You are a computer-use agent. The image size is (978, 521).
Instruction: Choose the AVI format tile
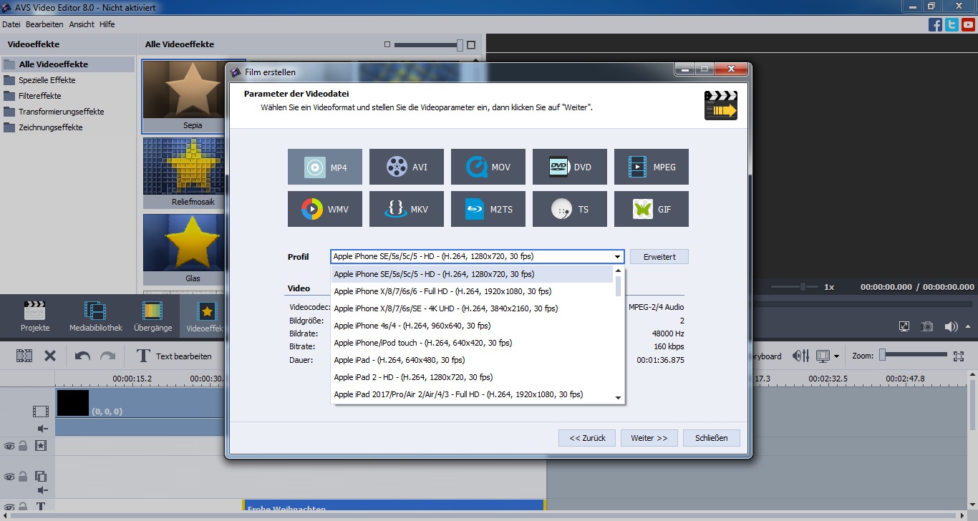point(407,167)
